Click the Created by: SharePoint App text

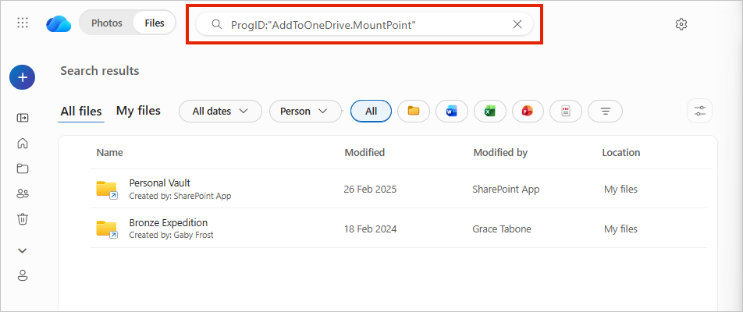click(x=180, y=196)
